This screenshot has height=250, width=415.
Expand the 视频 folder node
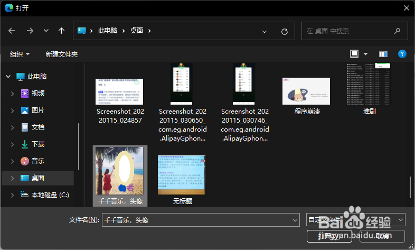click(13, 94)
